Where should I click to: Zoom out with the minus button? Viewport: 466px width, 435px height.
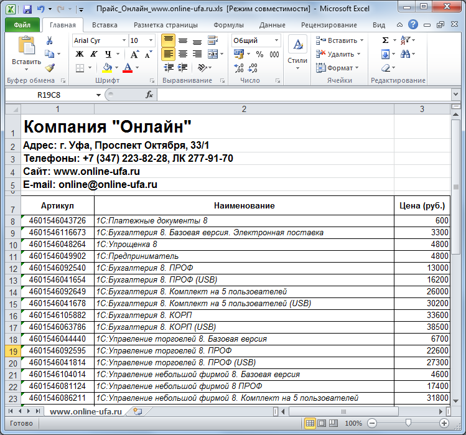coord(372,423)
